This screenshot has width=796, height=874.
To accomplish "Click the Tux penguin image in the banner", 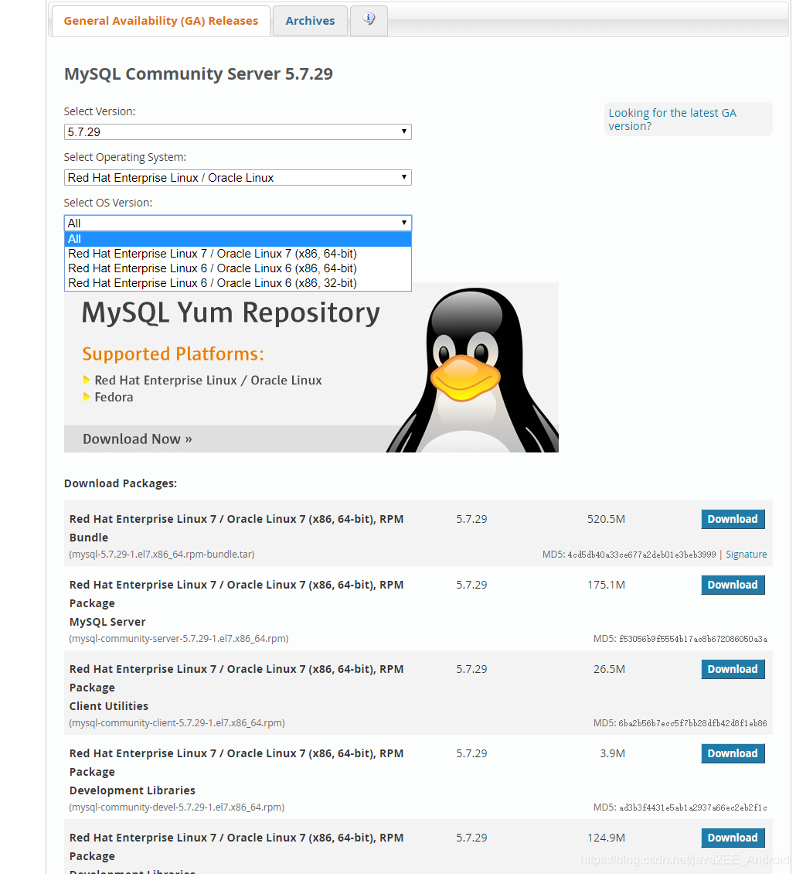I will point(474,370).
